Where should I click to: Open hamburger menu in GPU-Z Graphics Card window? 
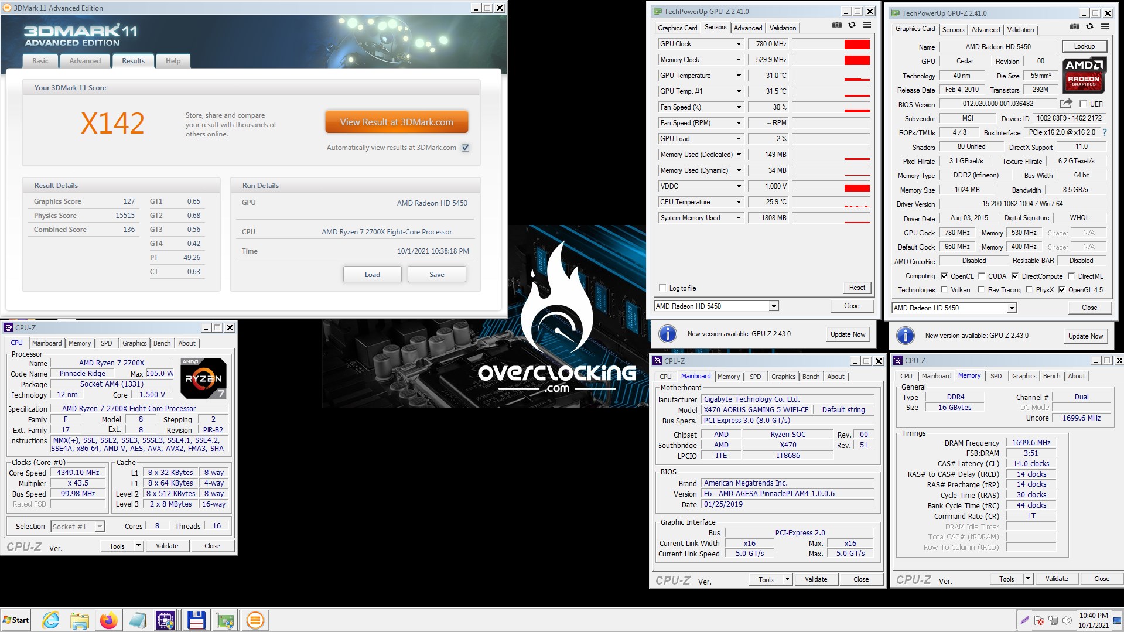tap(1105, 27)
